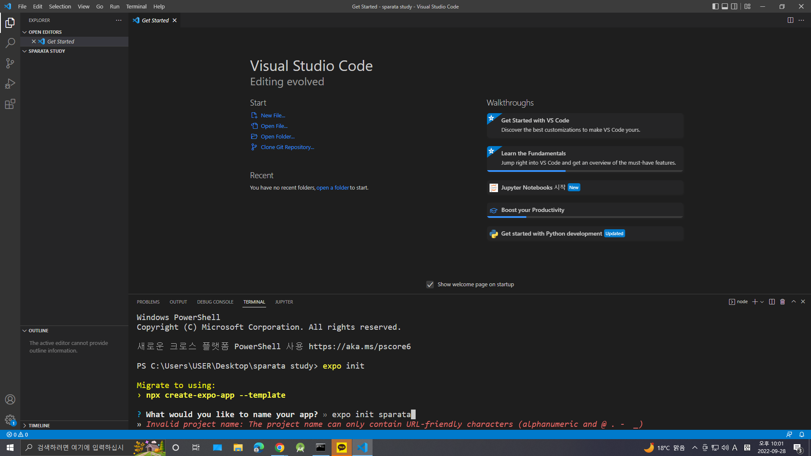Open the Help menu
This screenshot has height=456, width=811.
pyautogui.click(x=159, y=6)
